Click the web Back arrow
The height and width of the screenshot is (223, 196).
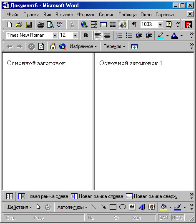pos(10,46)
